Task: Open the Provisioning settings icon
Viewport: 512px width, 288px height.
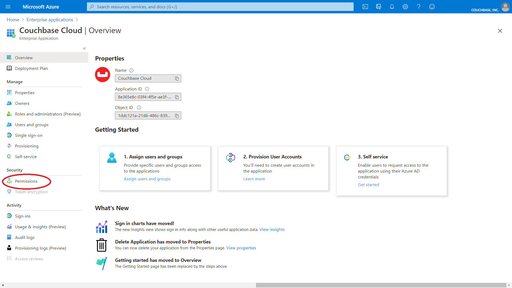Action: (x=27, y=146)
